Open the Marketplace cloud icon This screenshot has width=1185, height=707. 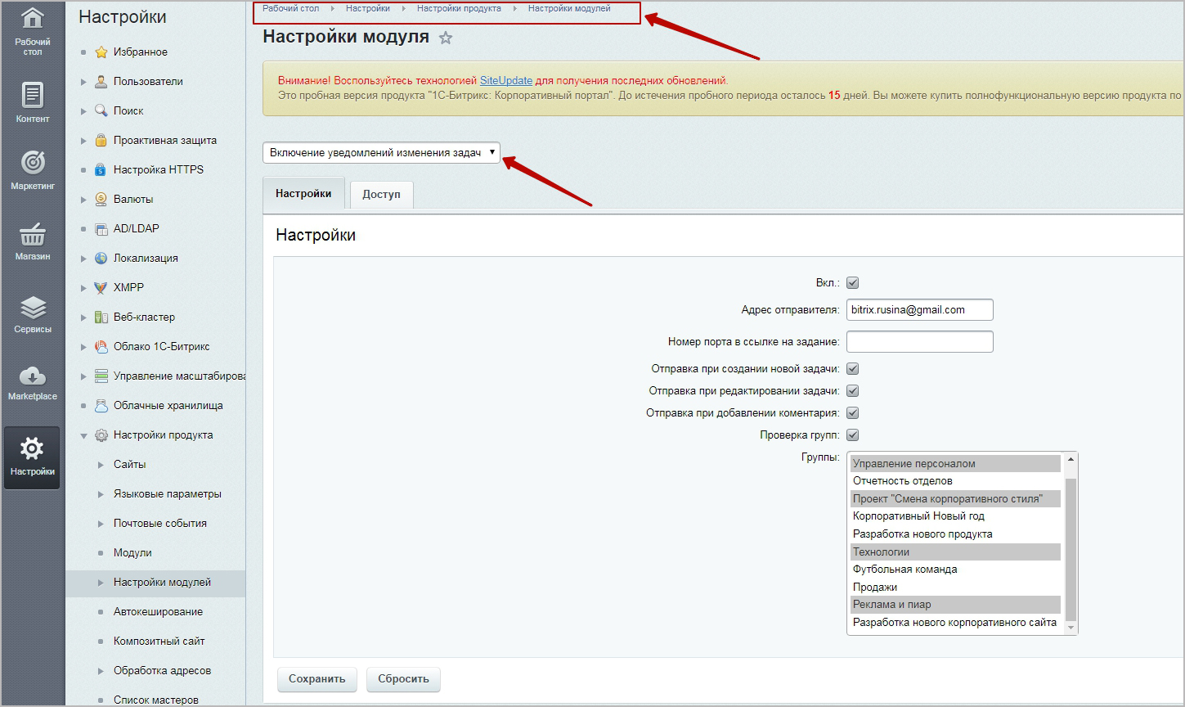point(32,376)
